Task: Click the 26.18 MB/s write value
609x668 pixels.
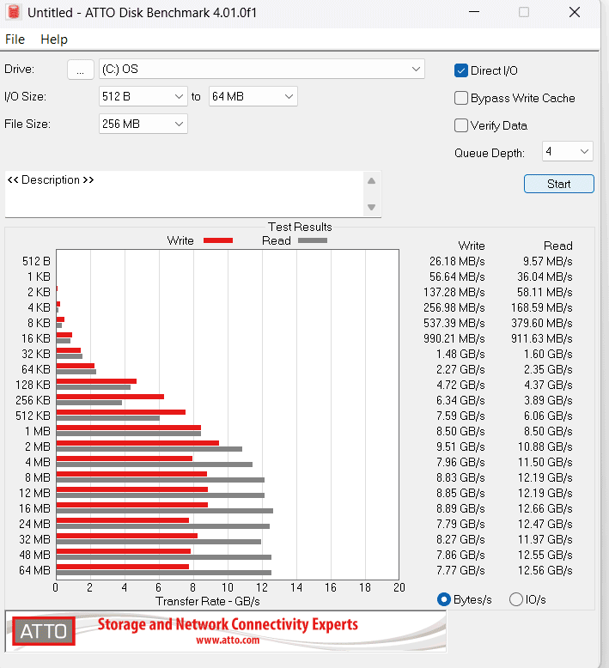Action: [x=457, y=261]
